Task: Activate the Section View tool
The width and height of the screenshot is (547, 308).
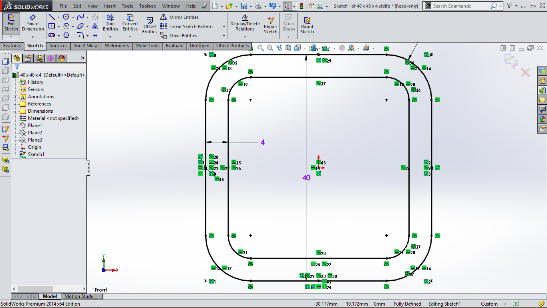Action: [x=289, y=47]
